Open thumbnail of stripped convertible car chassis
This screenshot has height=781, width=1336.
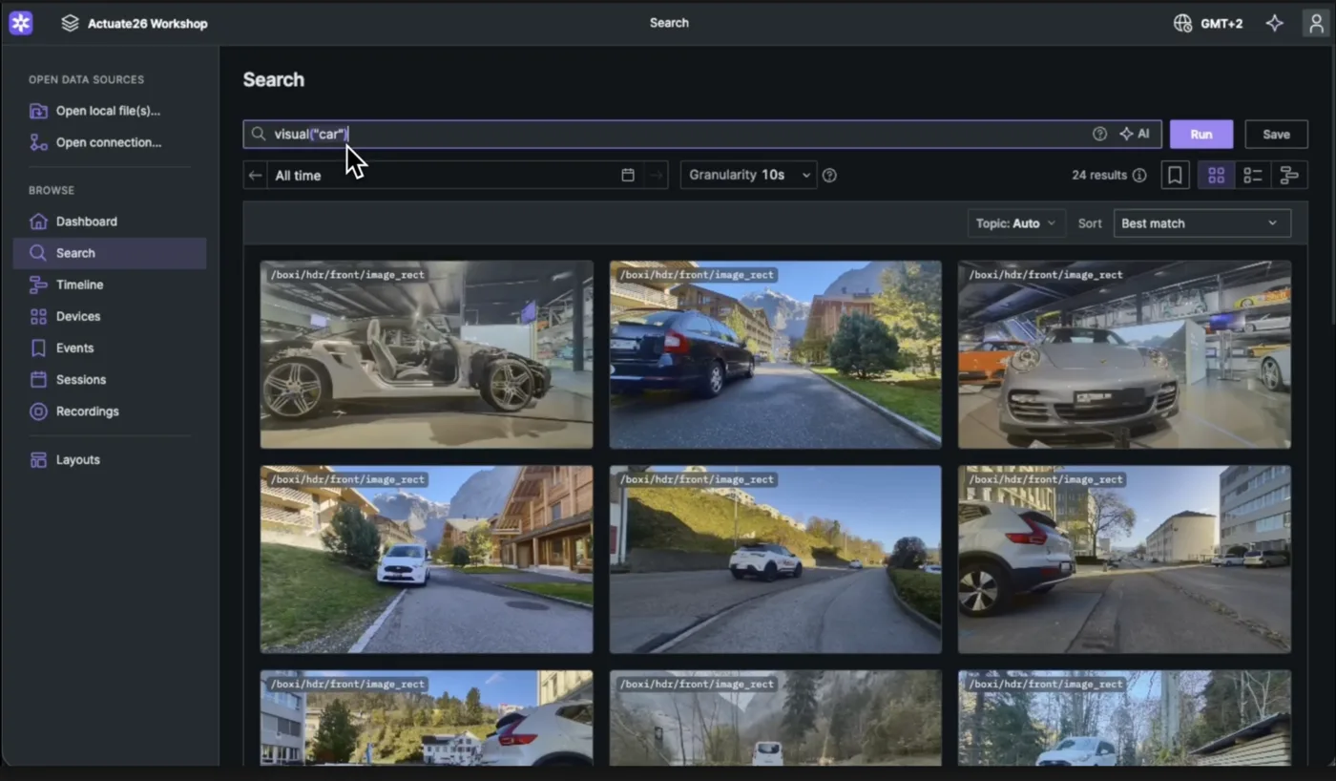[427, 354]
